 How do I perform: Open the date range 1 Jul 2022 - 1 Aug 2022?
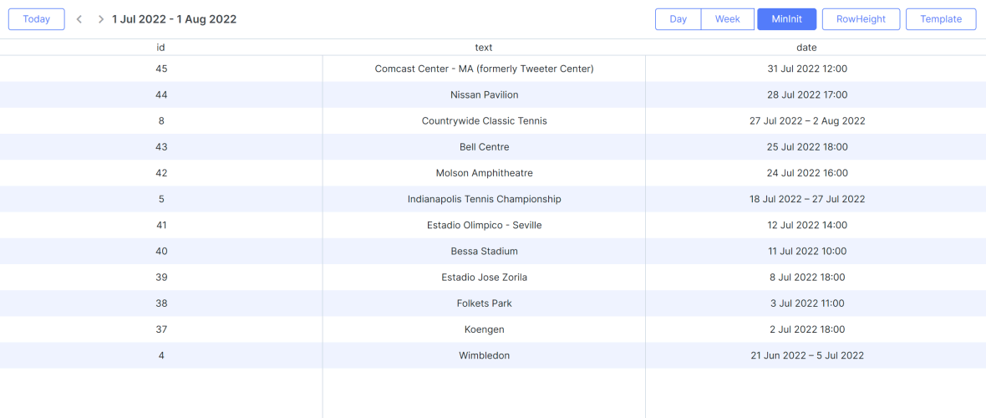pos(175,19)
